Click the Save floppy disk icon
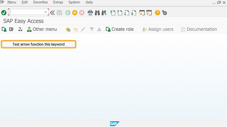Viewport: 227px width, 127px height. tap(59, 13)
